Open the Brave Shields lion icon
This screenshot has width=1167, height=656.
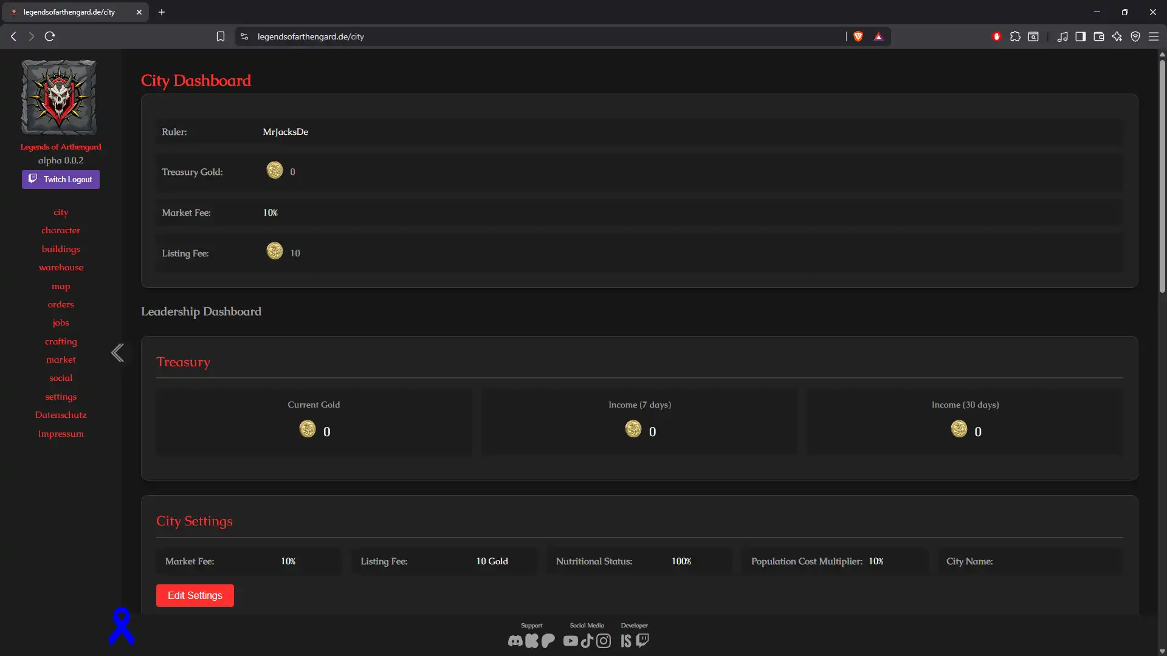tap(858, 36)
